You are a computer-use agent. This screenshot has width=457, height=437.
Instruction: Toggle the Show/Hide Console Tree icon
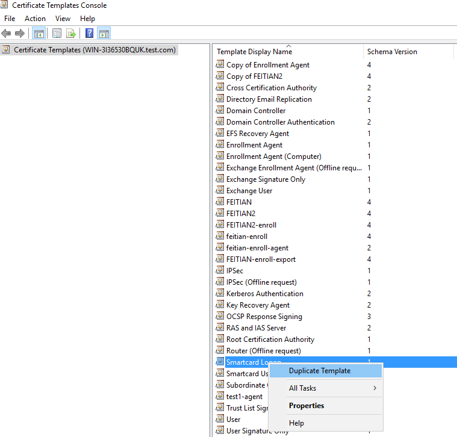click(39, 34)
